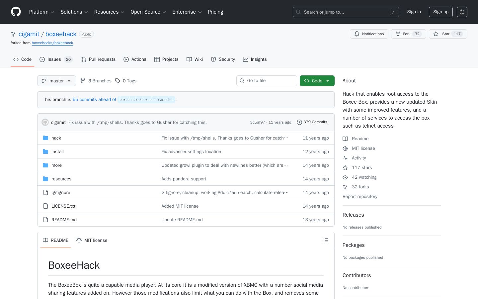This screenshot has height=299, width=478.
Task: Click the .gitignore file icon
Action: point(45,192)
